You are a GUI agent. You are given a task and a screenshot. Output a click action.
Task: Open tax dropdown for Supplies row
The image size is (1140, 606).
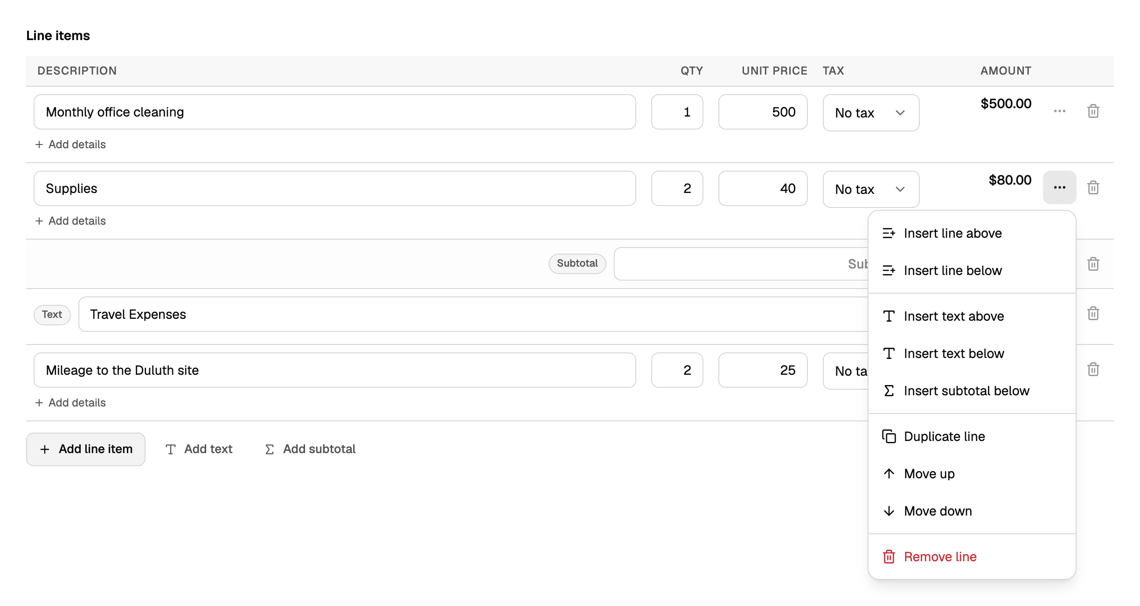[x=871, y=189]
